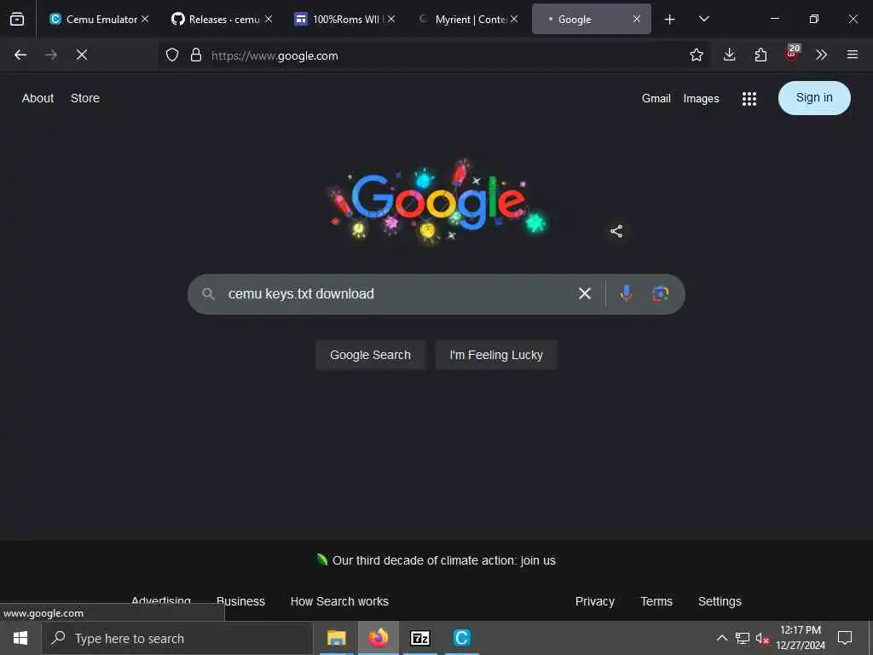Close the Myrient tab
Image resolution: width=873 pixels, height=655 pixels.
(514, 19)
